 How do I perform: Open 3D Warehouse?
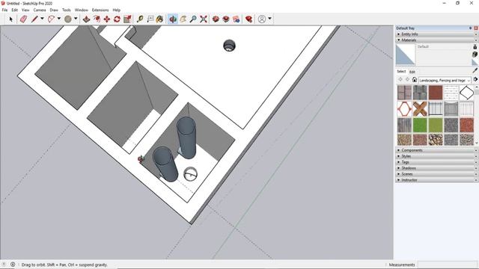[x=216, y=19]
